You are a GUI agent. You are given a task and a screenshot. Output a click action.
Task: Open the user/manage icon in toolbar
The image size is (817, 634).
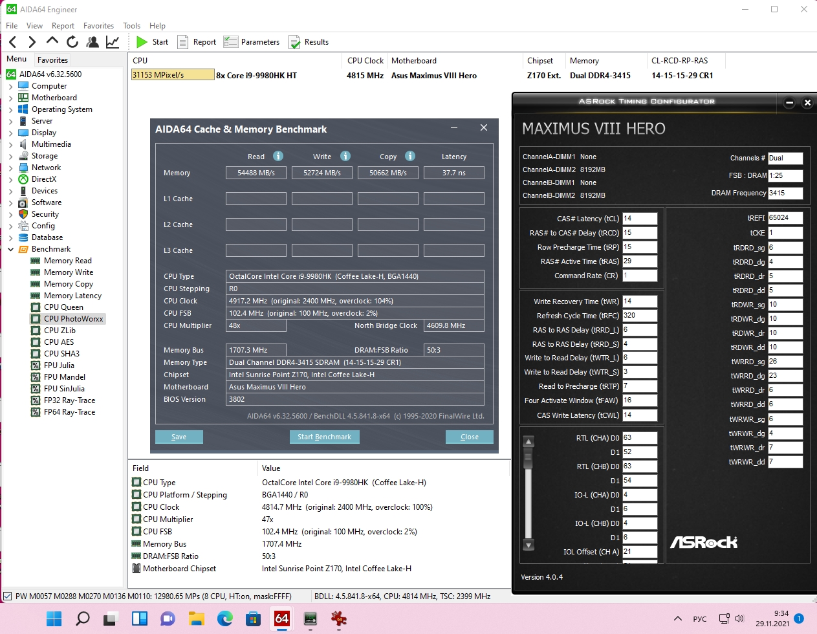tap(93, 42)
